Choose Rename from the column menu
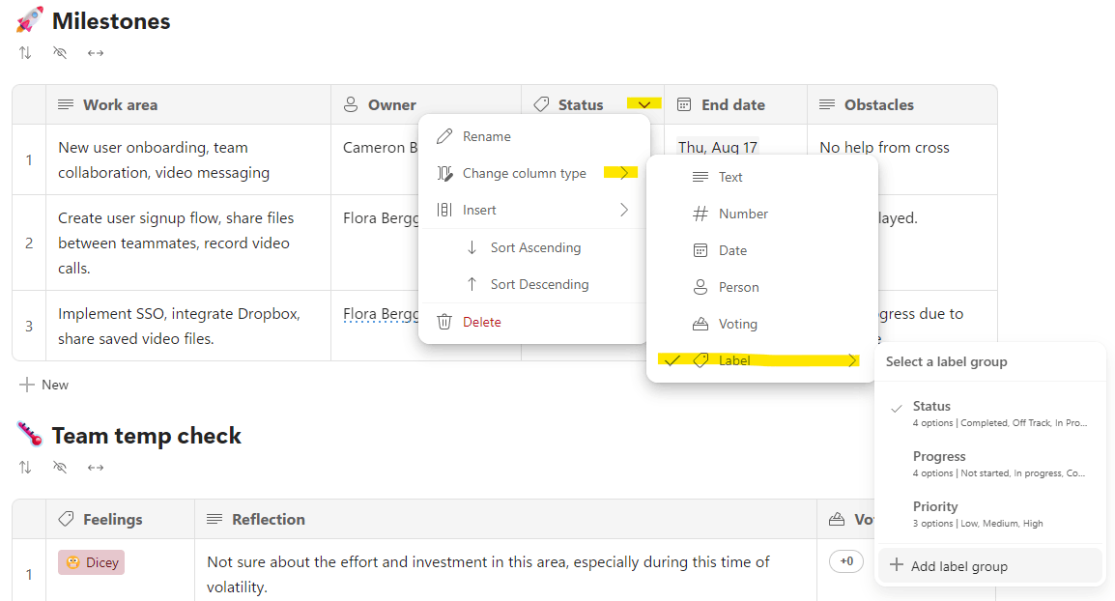The image size is (1115, 601). tap(486, 136)
